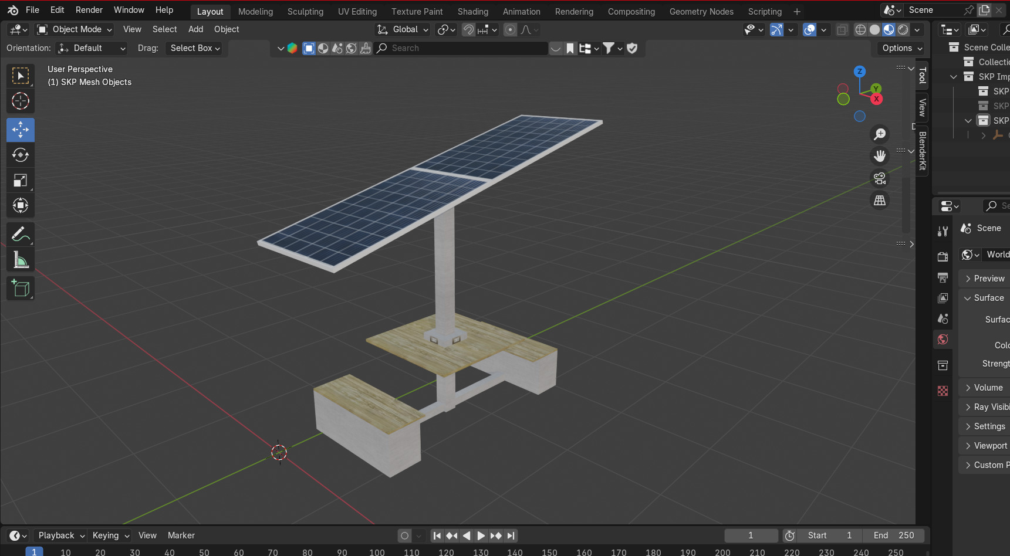Click the Play animation button
Viewport: 1010px width, 556px height.
[481, 535]
